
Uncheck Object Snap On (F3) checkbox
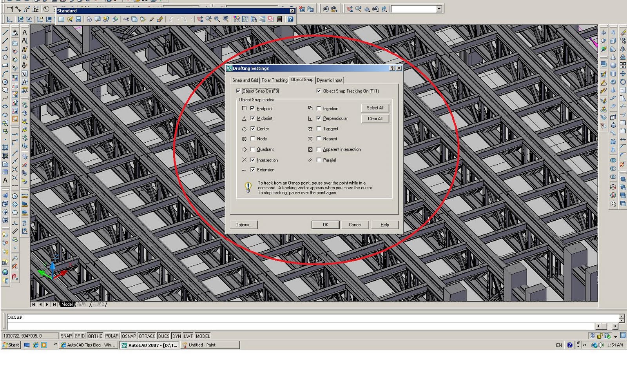click(x=238, y=91)
